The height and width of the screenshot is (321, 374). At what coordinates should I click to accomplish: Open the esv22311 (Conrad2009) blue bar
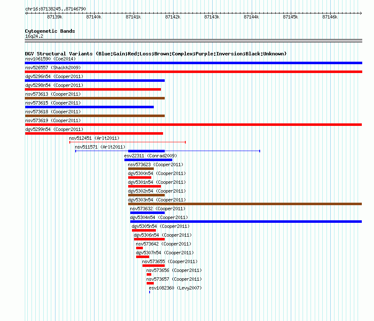click(148, 160)
